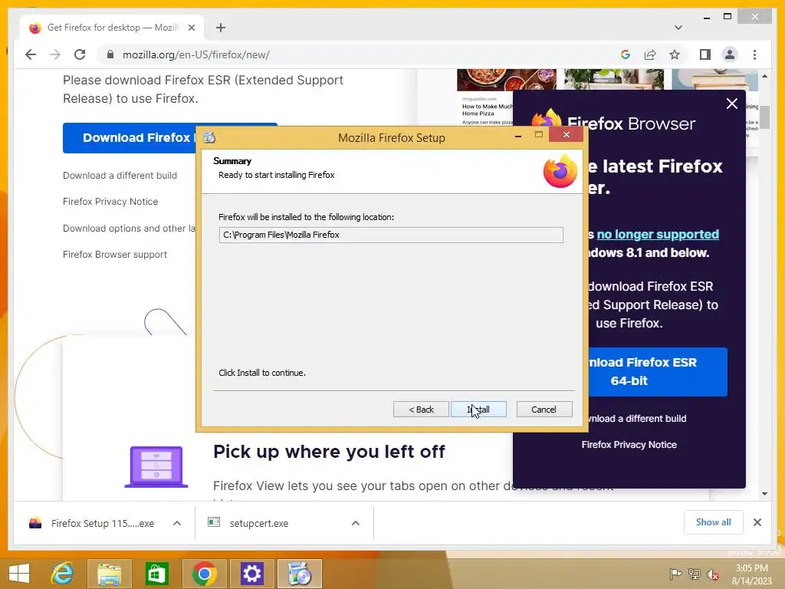Open the Windows Store taskbar icon
This screenshot has height=589, width=785.
click(156, 574)
